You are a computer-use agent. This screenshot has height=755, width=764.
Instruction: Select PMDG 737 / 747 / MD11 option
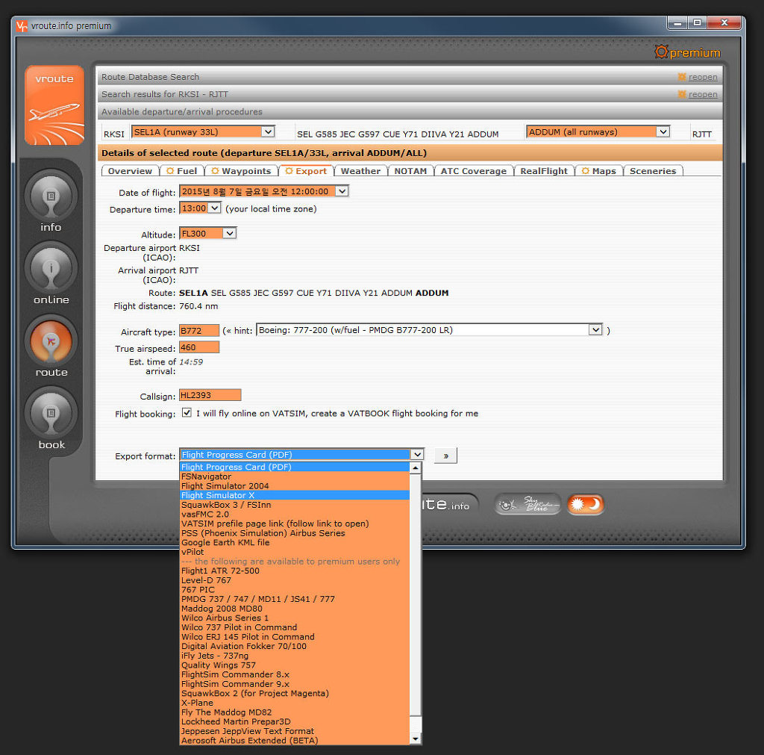pos(294,599)
